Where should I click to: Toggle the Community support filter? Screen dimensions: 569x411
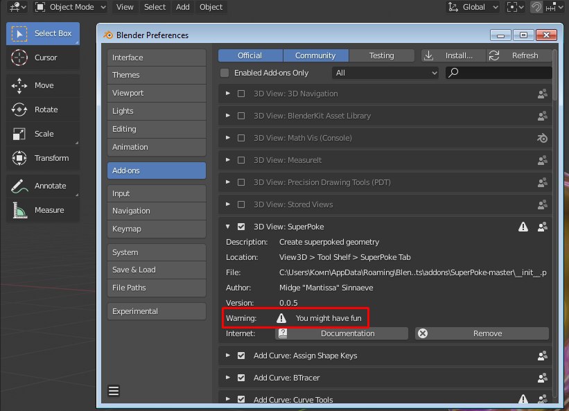pos(316,55)
